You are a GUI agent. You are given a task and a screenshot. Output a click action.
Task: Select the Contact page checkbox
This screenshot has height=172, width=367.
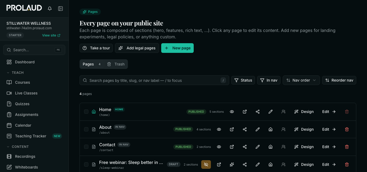[86, 147]
